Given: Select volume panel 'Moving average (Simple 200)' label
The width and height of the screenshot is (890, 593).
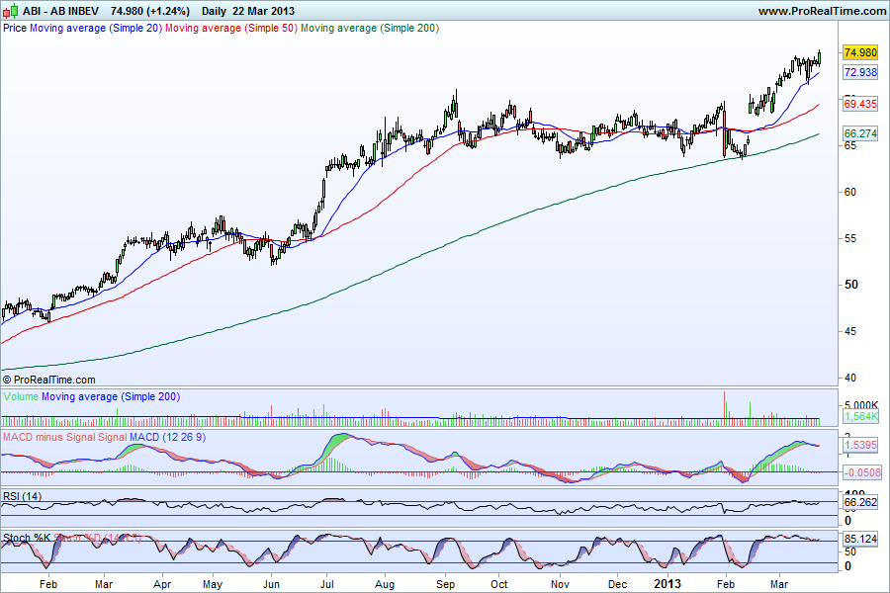Looking at the screenshot, I should pyautogui.click(x=111, y=396).
